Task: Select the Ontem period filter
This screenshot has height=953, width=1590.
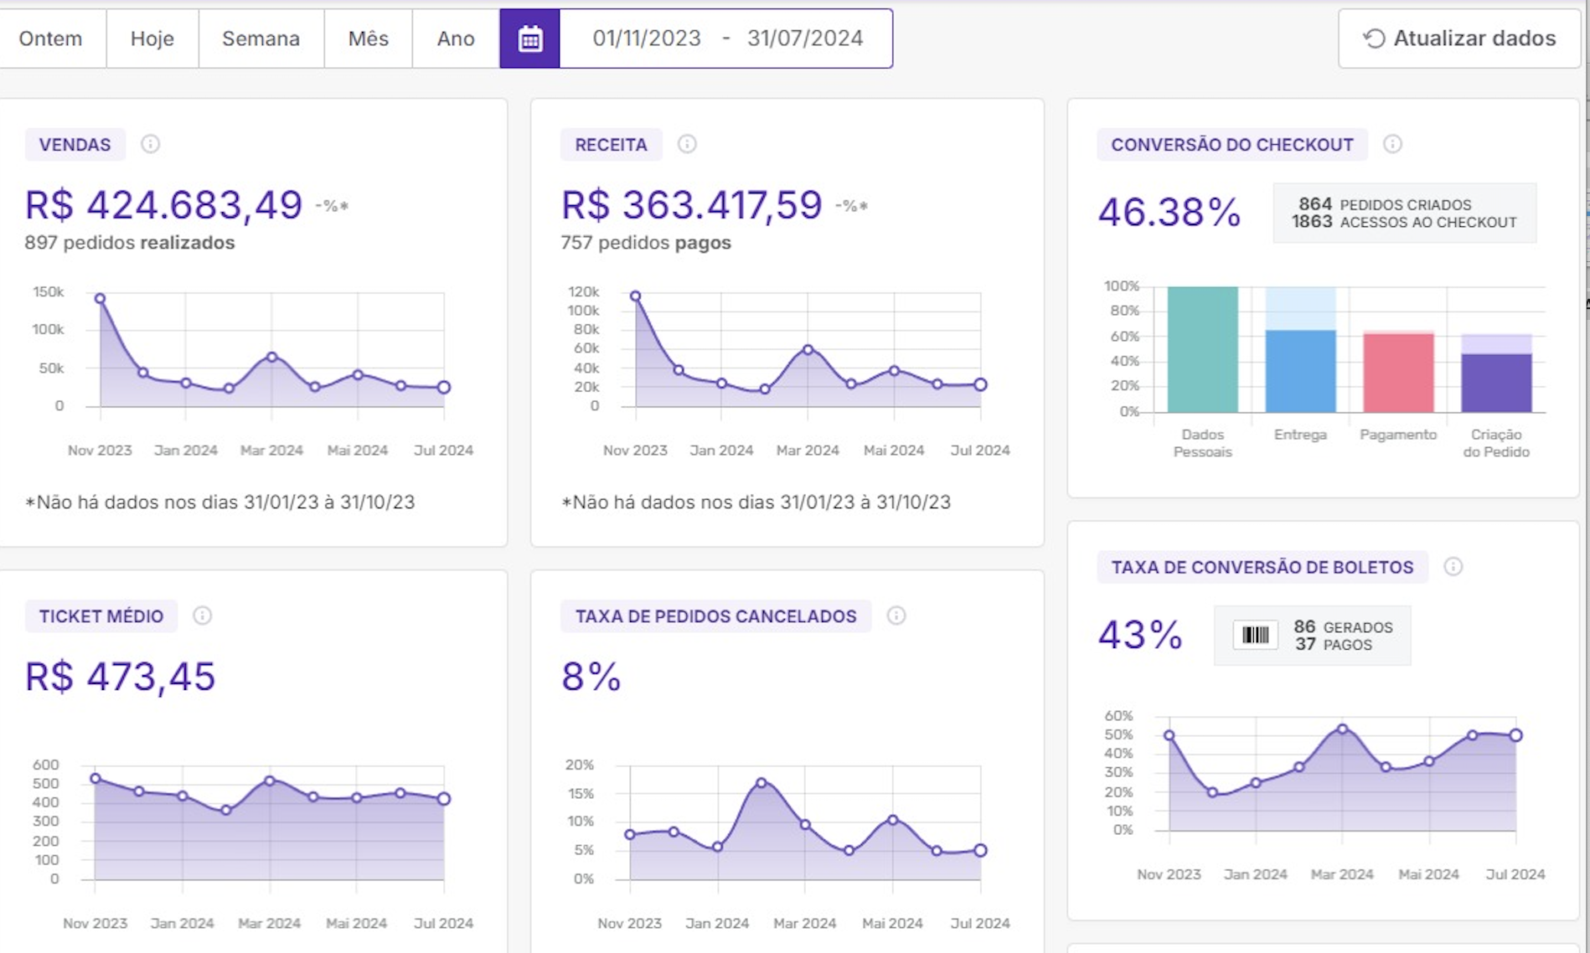Action: tap(51, 38)
